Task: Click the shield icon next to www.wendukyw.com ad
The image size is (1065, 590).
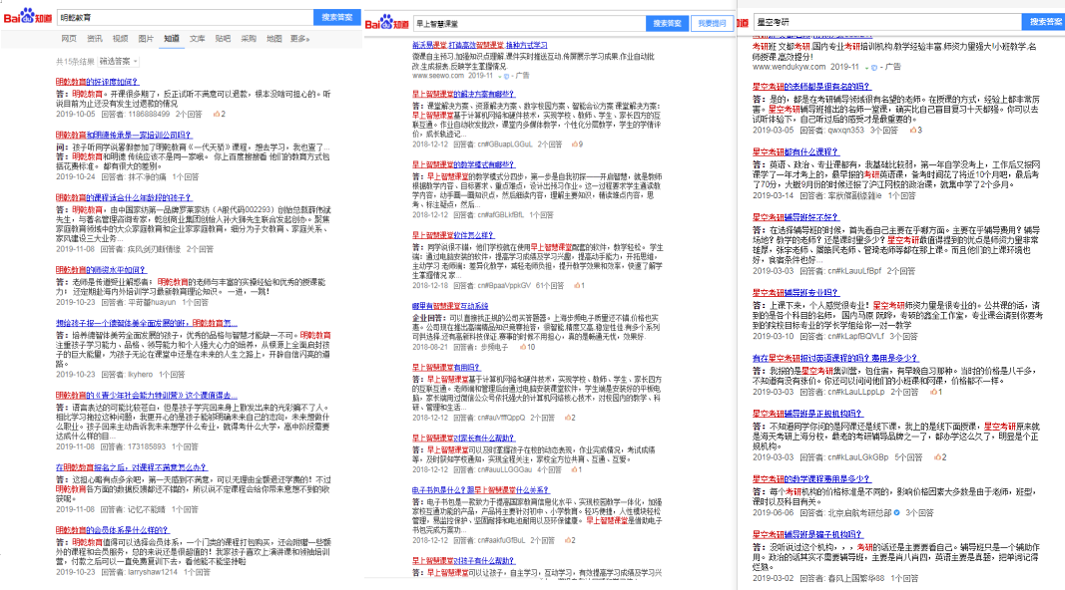Action: tap(874, 67)
